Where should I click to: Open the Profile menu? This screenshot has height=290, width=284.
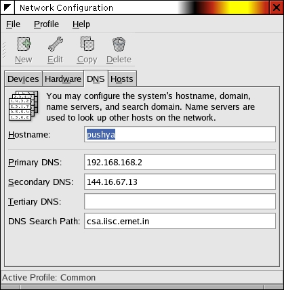pos(46,24)
